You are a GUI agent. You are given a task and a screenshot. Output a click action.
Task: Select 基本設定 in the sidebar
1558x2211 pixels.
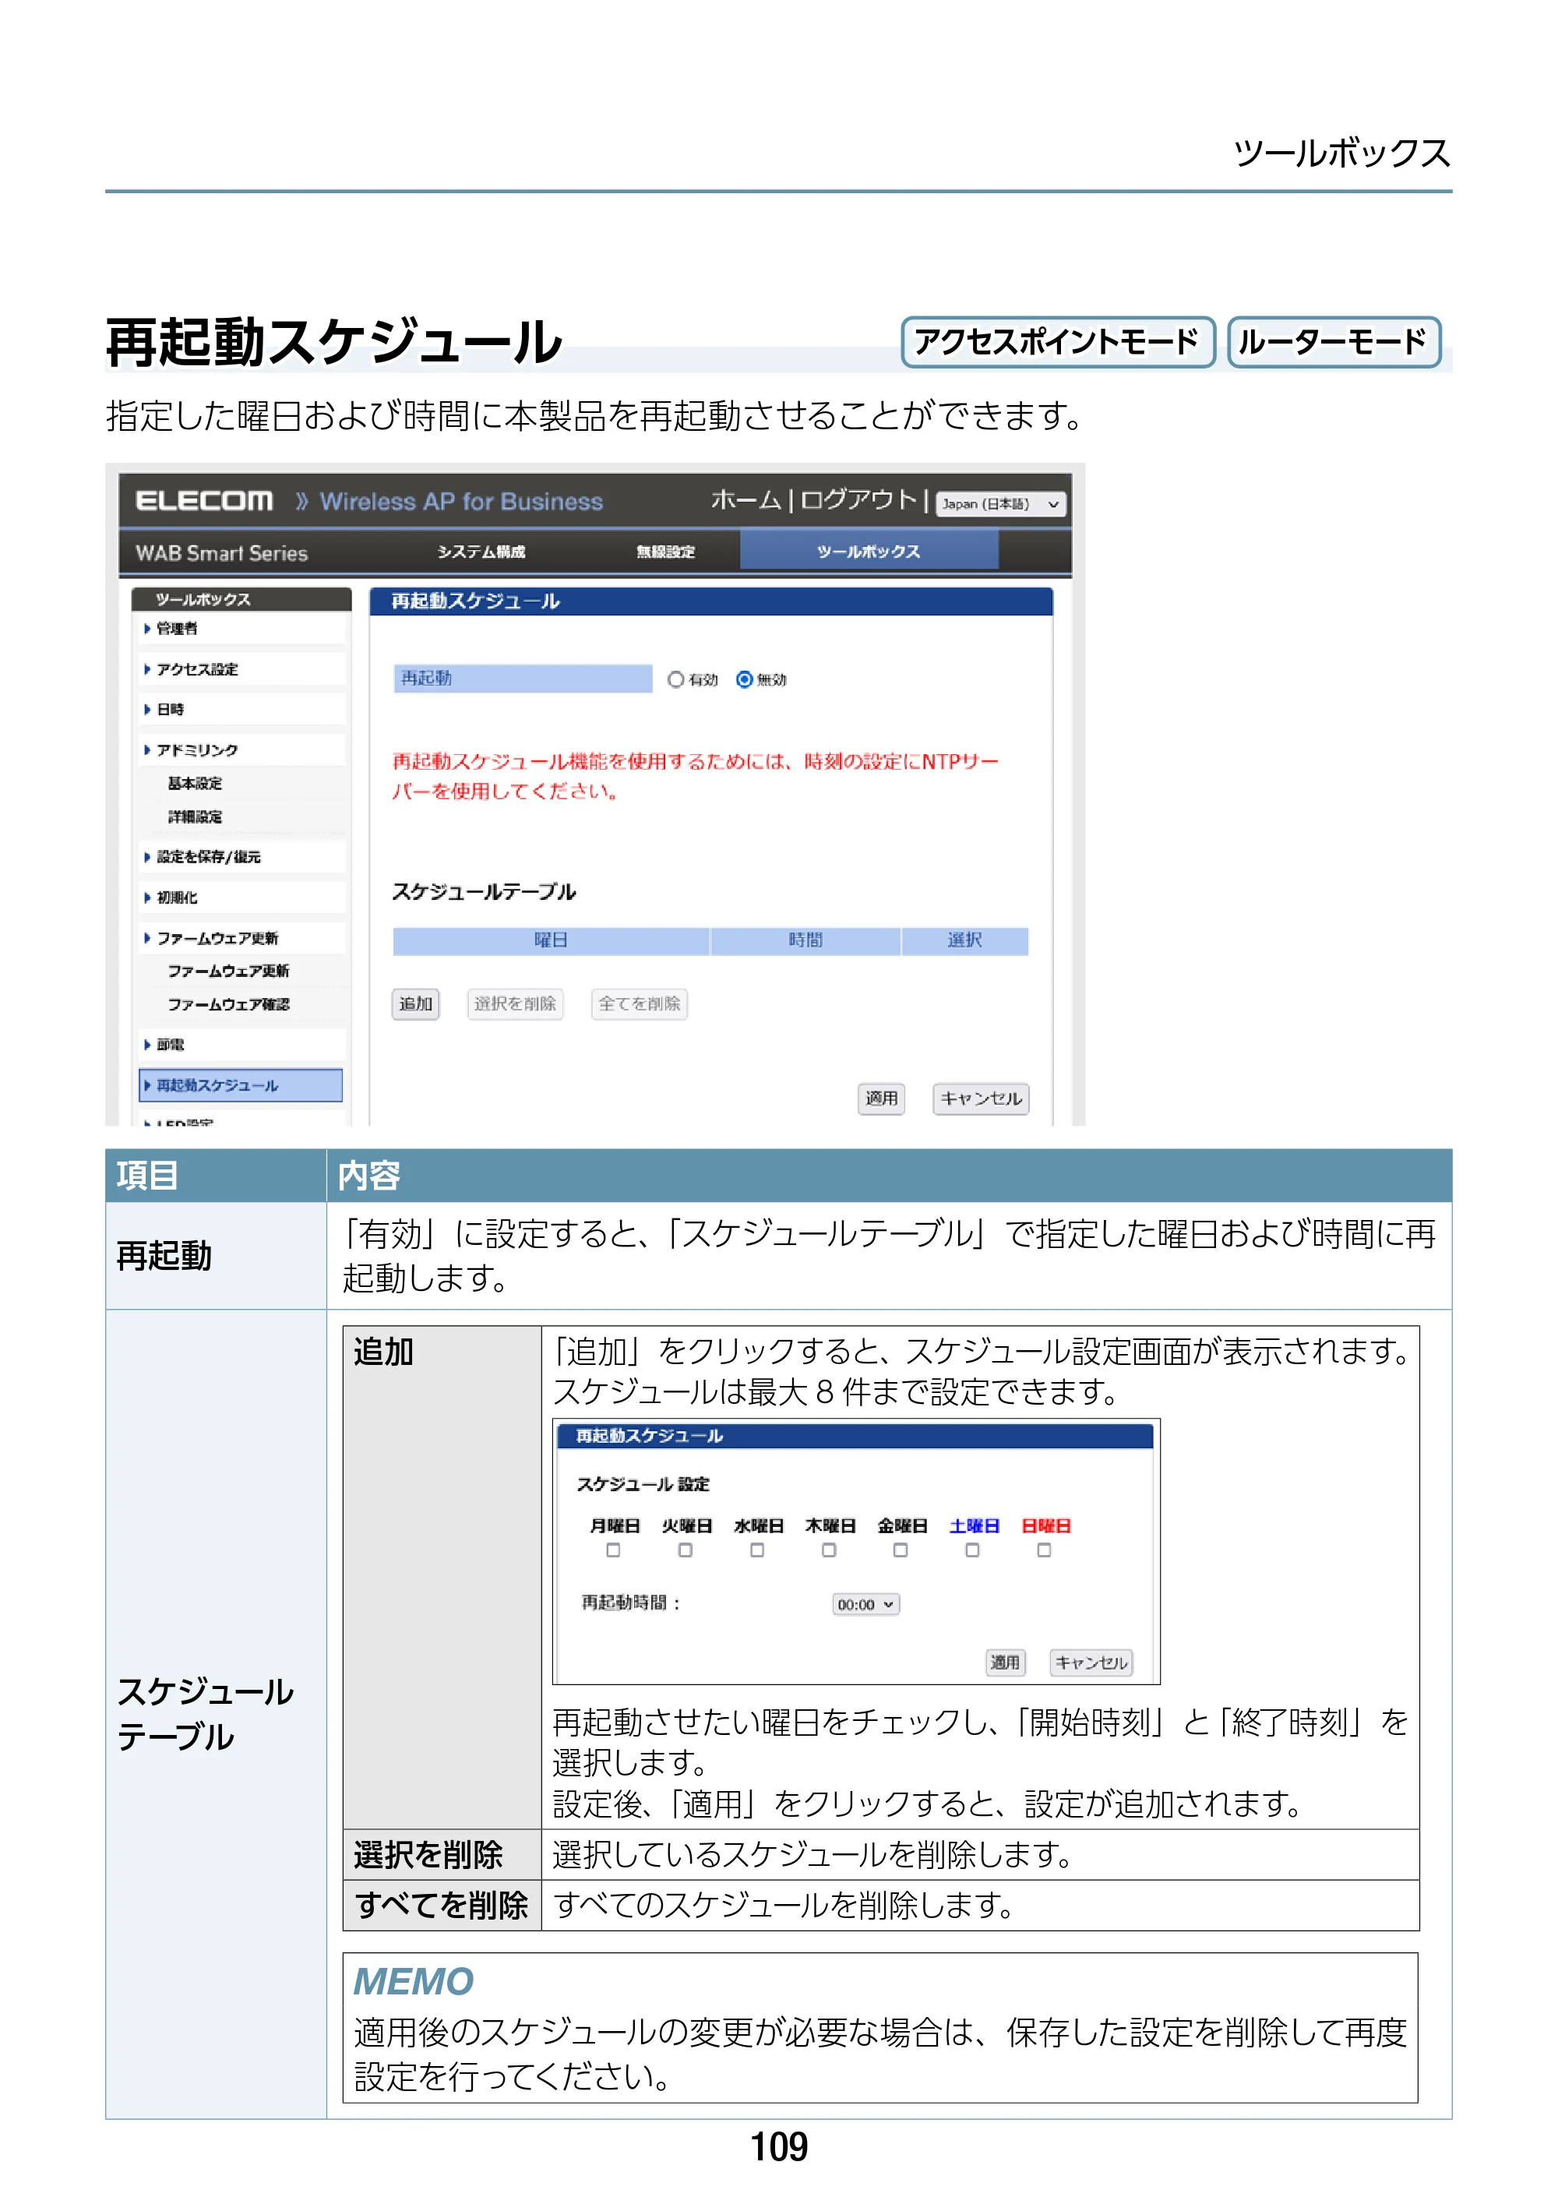(196, 784)
